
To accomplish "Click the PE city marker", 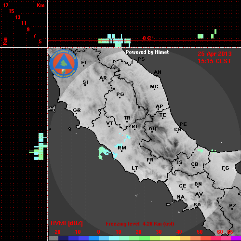I will pyautogui.click(x=183, y=124).
